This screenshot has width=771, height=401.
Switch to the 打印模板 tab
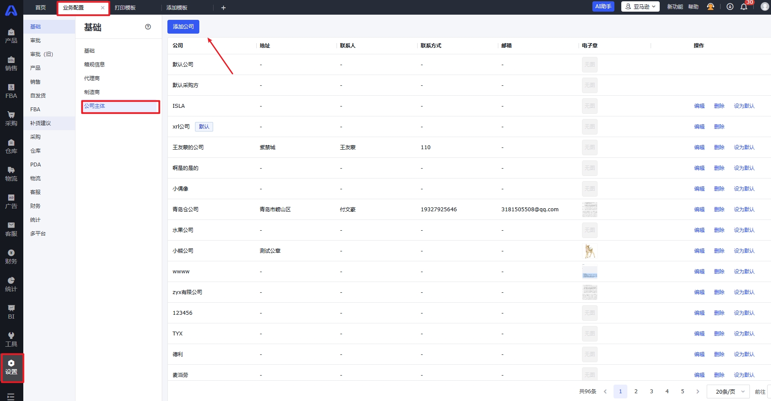[125, 8]
